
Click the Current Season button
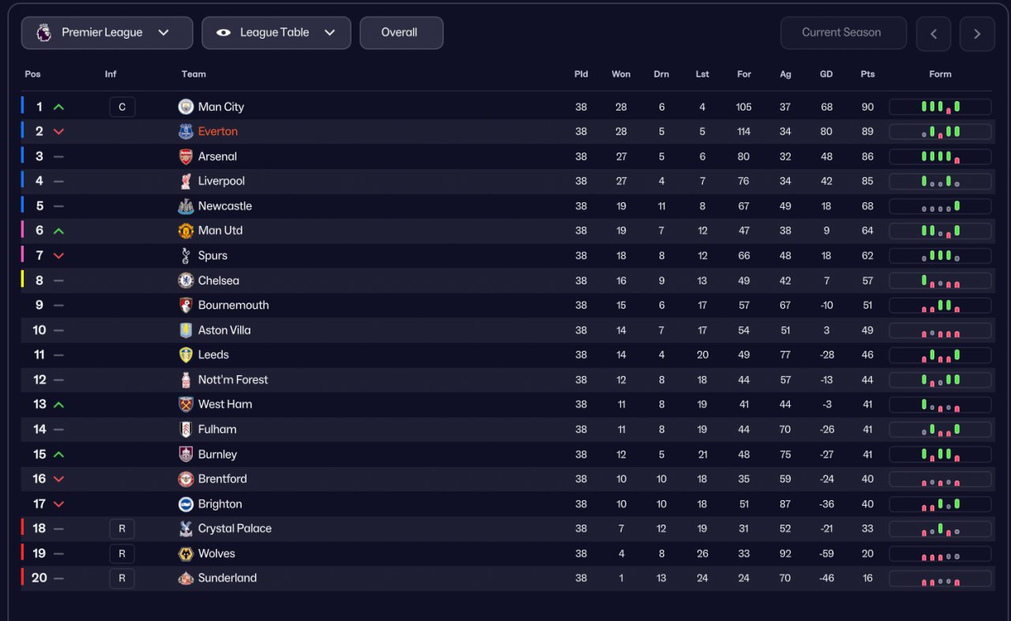pyautogui.click(x=842, y=32)
